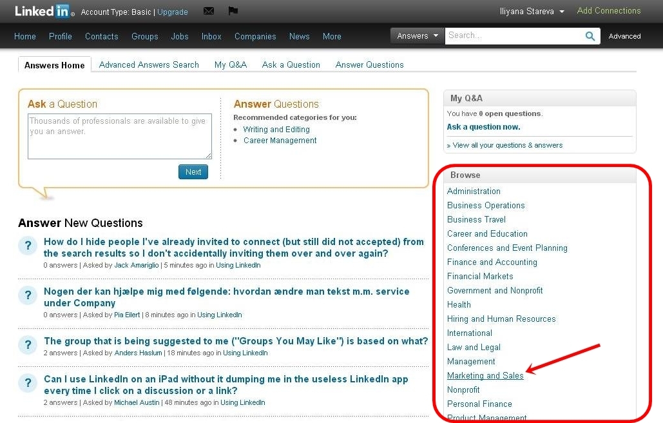Click question mark icon beside Anders Haslum's question
Screen dimensions: 663x423
tap(28, 345)
